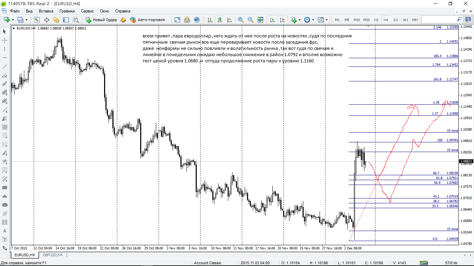Select the M1 timeframe button

pyautogui.click(x=337, y=20)
